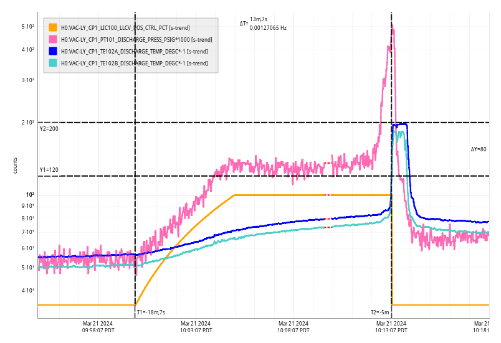The height and width of the screenshot is (343, 501).
Task: Click the T1=-18m,7s cursor label
Action: point(151,312)
